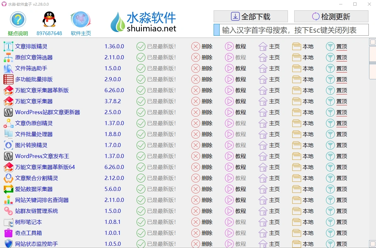The width and height of the screenshot is (376, 248).
Task: Click the 文章排版精灵 app icon
Action: click(x=8, y=46)
